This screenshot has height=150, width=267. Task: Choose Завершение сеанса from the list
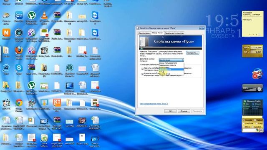point(171,65)
